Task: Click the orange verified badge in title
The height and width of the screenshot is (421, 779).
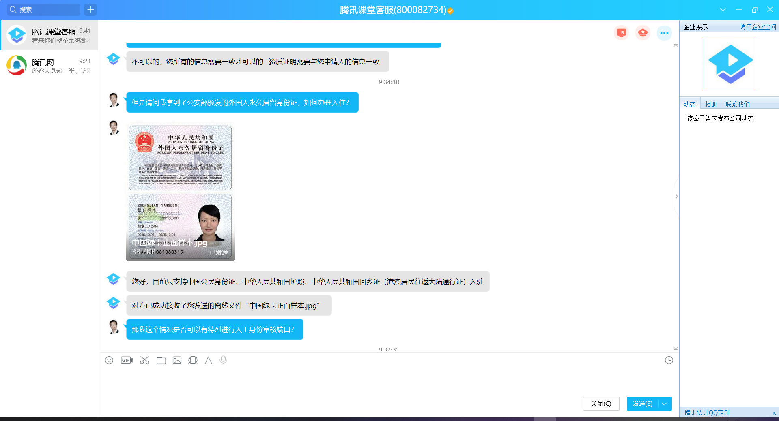Action: pos(450,11)
